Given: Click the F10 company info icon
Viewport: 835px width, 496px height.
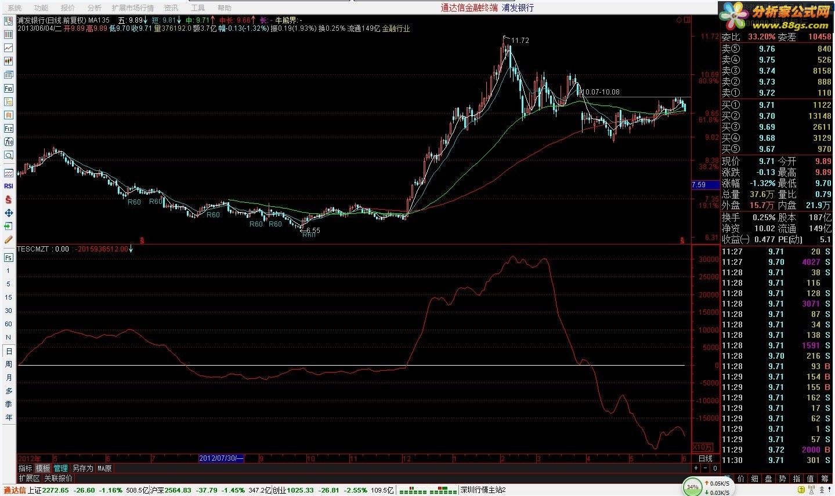Looking at the screenshot, I should [x=9, y=88].
